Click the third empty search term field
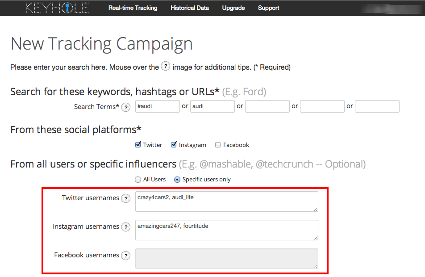The width and height of the screenshot is (425, 277). pyautogui.click(x=267, y=106)
